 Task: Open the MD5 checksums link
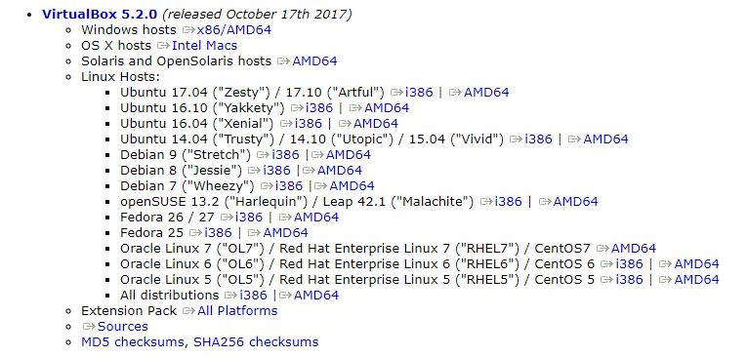(x=135, y=342)
